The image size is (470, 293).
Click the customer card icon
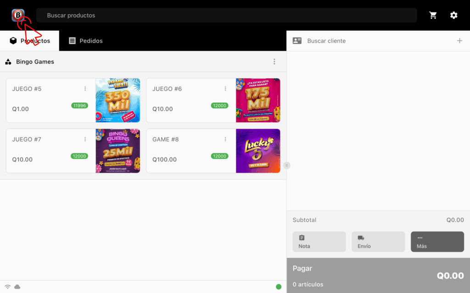(x=297, y=41)
